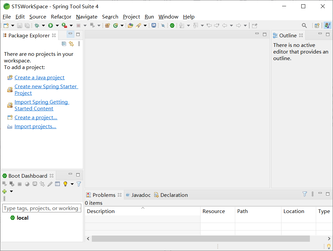Open the Refactor menu
Image resolution: width=333 pixels, height=251 pixels.
tap(61, 17)
